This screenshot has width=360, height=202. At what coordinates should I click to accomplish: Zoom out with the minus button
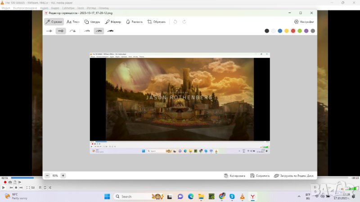coord(47,176)
